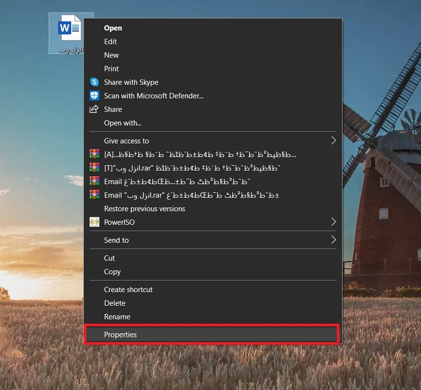The height and width of the screenshot is (390, 421).
Task: Click WinRAR icon beside [T] rar entry
Action: 94,167
